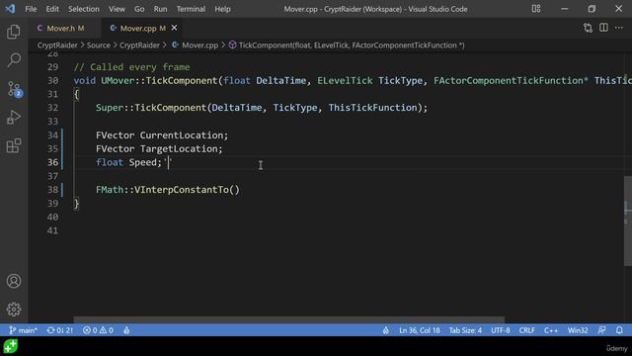Click the '// Called every frame' comment

click(x=131, y=67)
